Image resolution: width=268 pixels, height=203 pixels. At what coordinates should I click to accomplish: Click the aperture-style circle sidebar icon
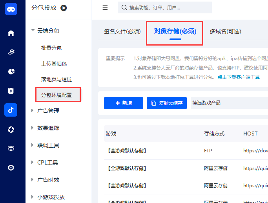11,129
